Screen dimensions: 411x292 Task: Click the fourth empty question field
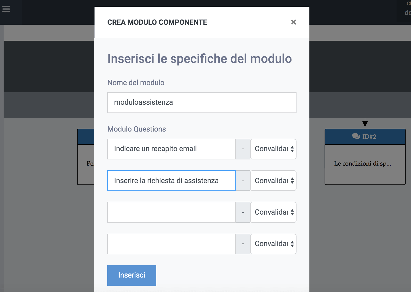click(x=171, y=244)
